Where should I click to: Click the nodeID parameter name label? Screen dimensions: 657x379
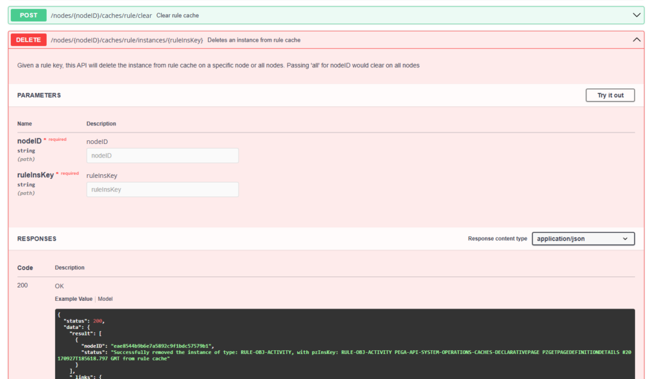(30, 141)
